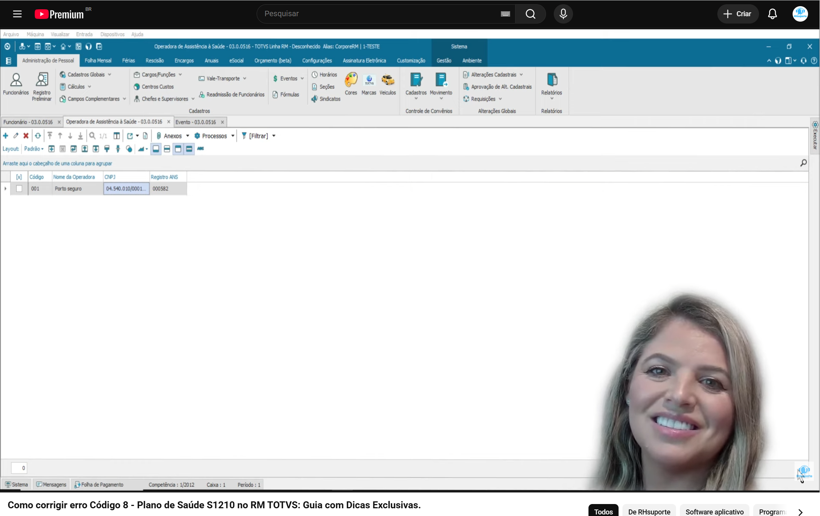Image resolution: width=820 pixels, height=516 pixels.
Task: Click the pencil edit record icon
Action: (x=16, y=136)
